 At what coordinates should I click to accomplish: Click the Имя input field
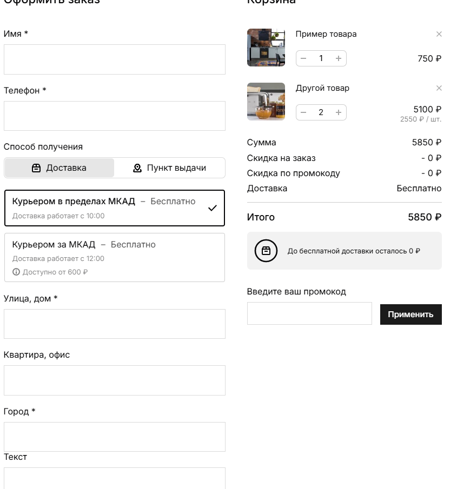(x=114, y=59)
